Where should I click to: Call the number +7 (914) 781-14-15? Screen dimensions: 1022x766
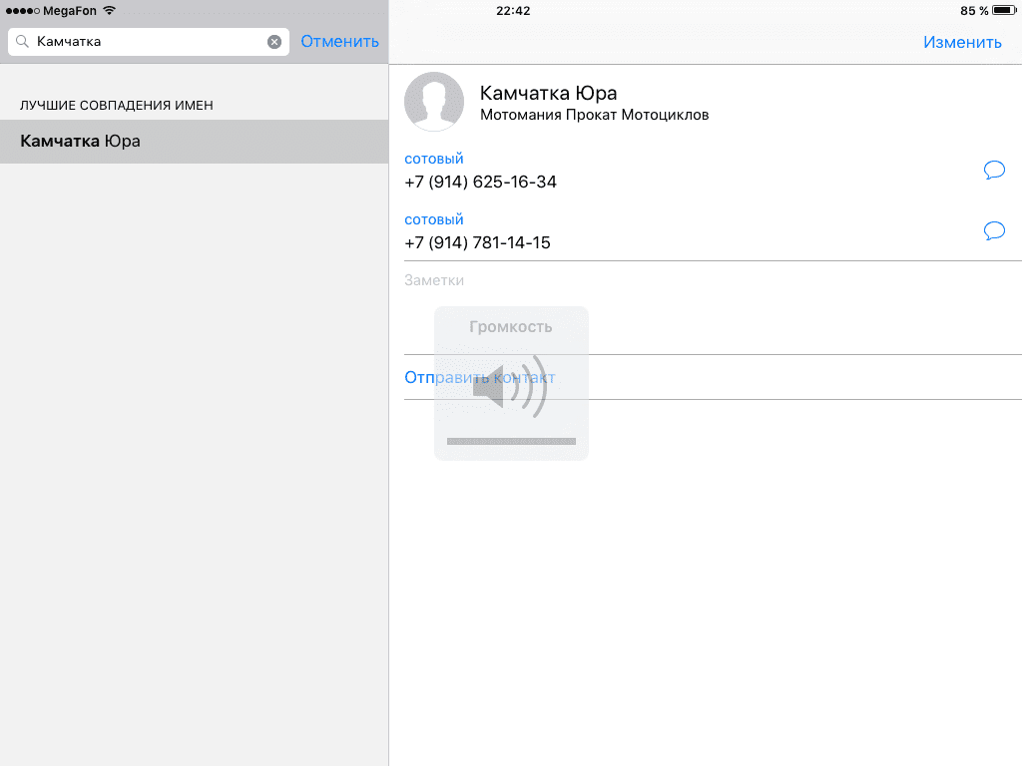pos(477,242)
